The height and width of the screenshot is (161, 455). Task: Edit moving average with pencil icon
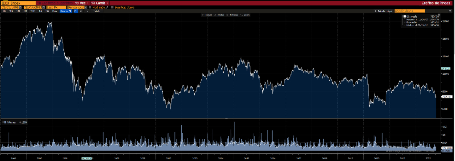(x=107, y=7)
